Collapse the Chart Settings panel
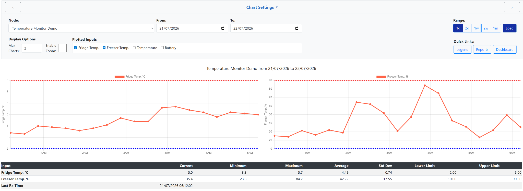This screenshot has height=191, width=523. 262,7
